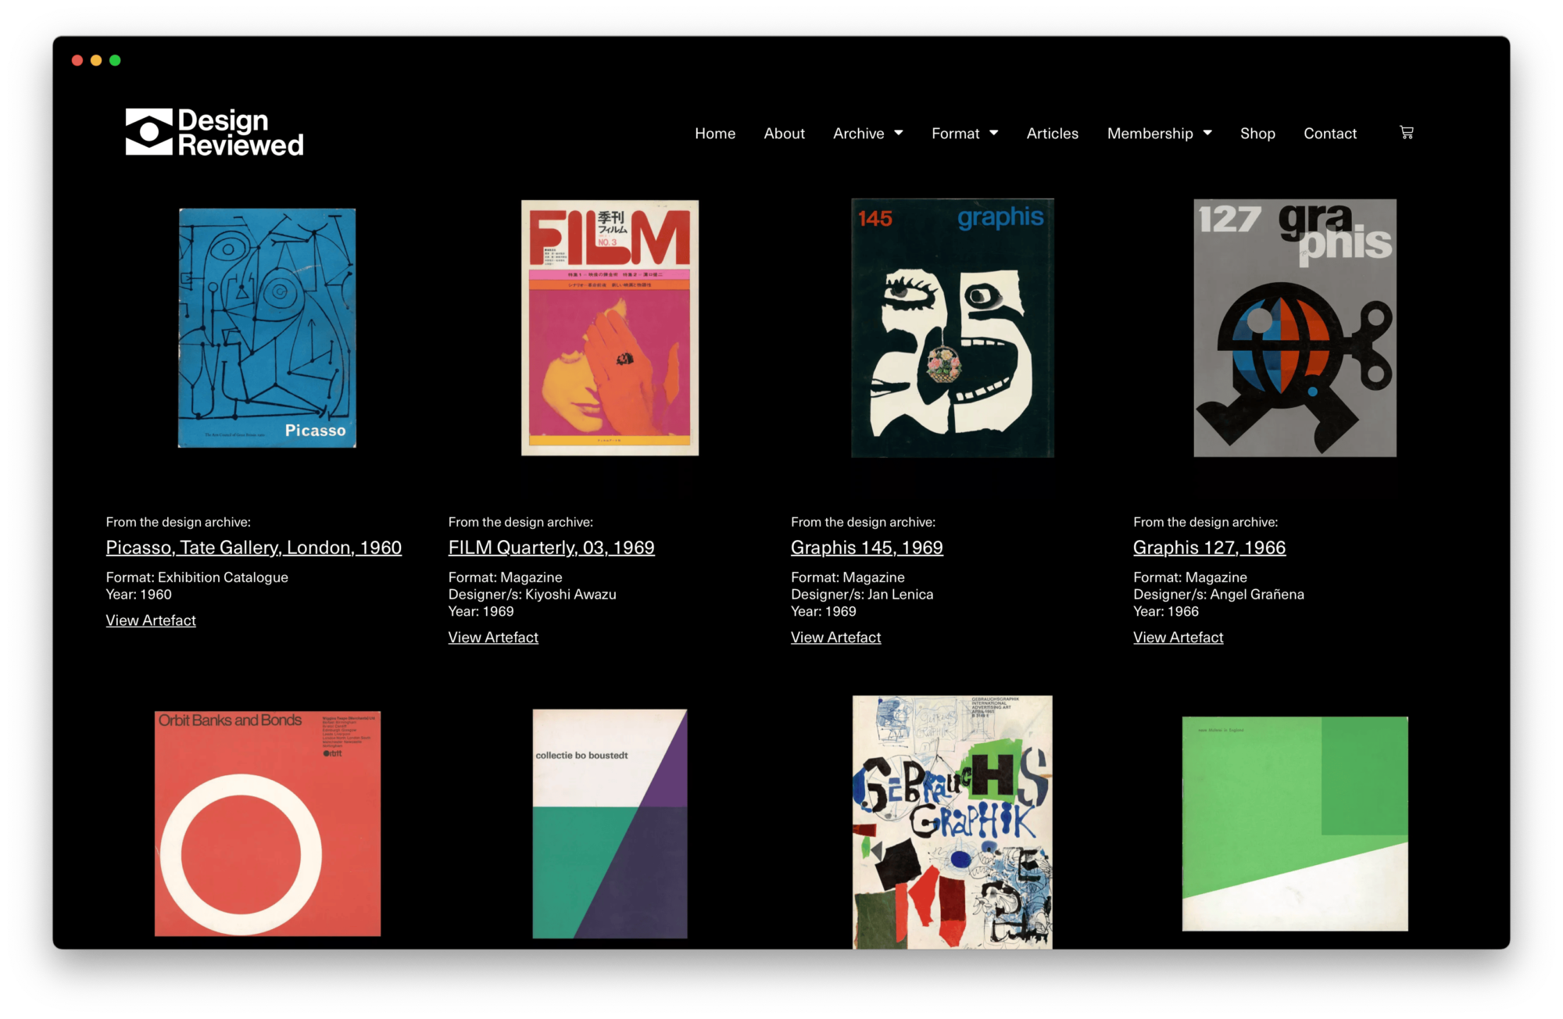Select the blue Picasso cover thumbnail
The image size is (1563, 1019).
coord(267,327)
